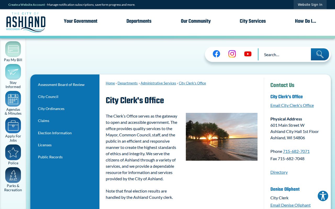The height and width of the screenshot is (209, 335).
Task: Open the accessibility widget icon
Action: [x=323, y=196]
